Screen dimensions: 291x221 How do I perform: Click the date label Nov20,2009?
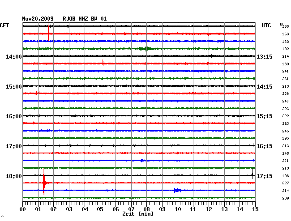38,19
